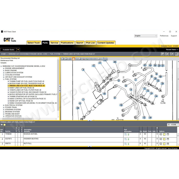Click callout 24 on the diagram
179x179 pixels.
(160, 76)
